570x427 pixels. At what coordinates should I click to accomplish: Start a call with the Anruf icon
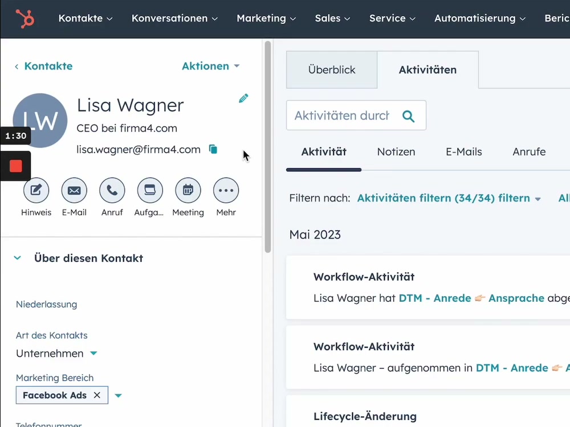click(x=112, y=190)
